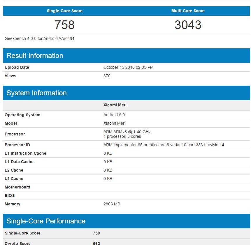
Task: Select the Processor ID value text
Action: point(164,145)
